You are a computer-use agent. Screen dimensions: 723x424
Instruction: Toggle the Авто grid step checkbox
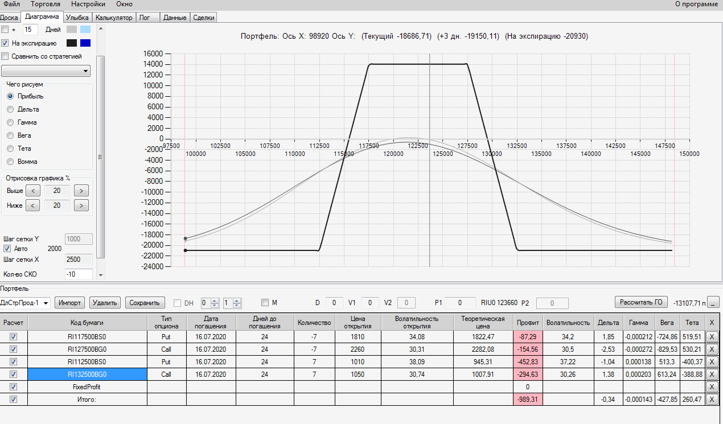(x=7, y=249)
